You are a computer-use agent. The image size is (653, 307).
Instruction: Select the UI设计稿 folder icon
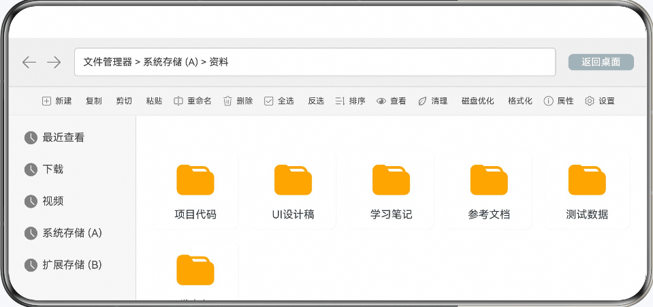(293, 180)
